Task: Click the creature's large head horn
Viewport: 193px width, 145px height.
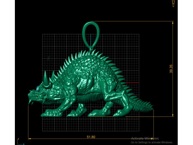Action: coord(46,79)
